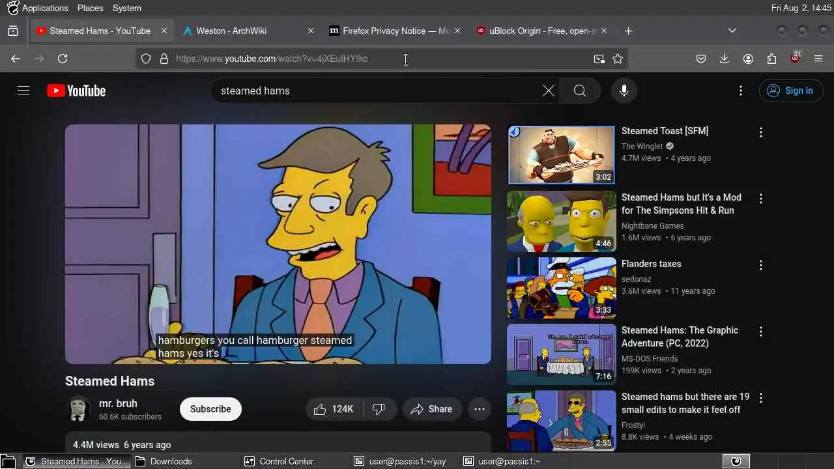This screenshot has height=469, width=834.
Task: Switch to the user@passis1:~/yay terminal
Action: 405,461
